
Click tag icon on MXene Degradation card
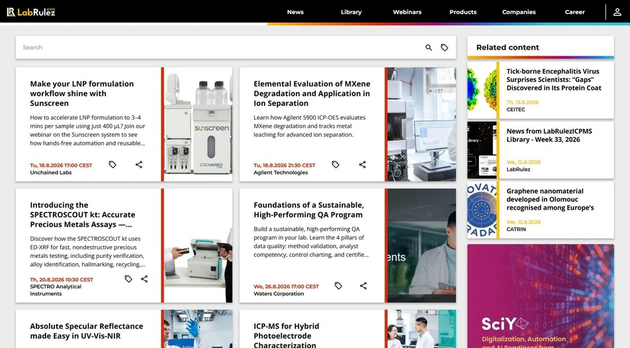(x=336, y=164)
